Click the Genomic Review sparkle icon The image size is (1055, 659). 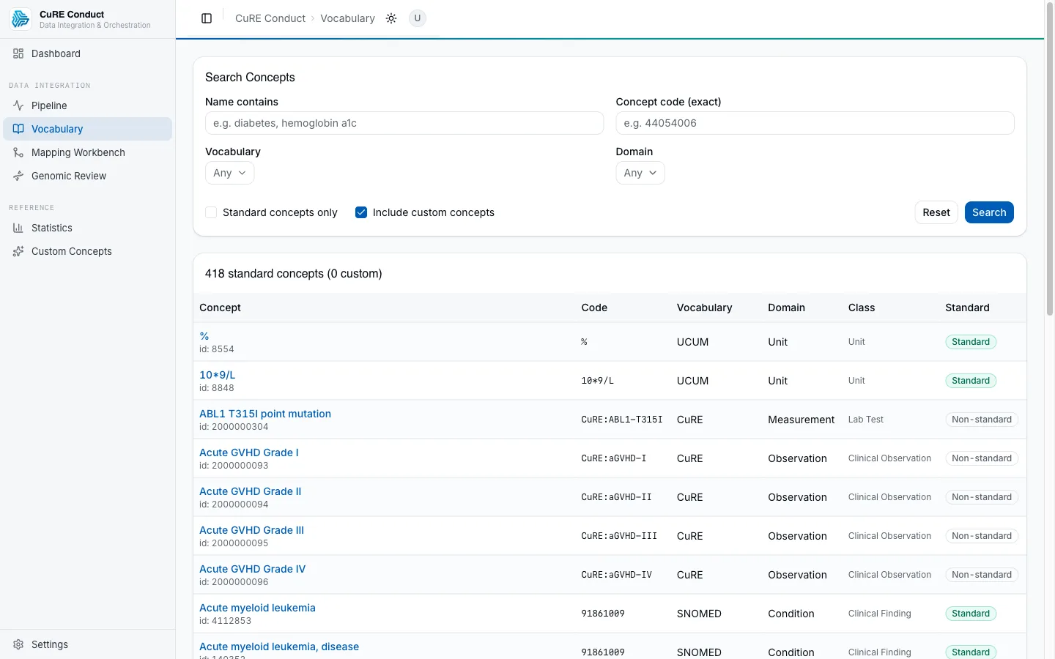[18, 176]
